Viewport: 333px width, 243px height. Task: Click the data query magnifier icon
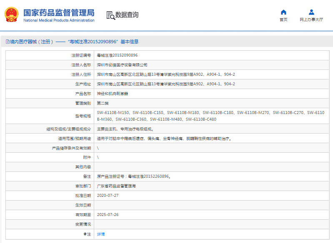(110, 15)
